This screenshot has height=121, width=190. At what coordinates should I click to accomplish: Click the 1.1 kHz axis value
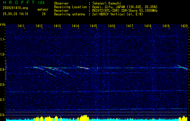tap(2, 39)
